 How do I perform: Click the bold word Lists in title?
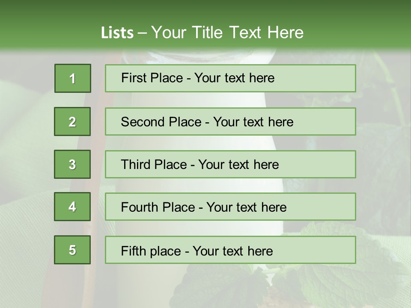point(117,33)
